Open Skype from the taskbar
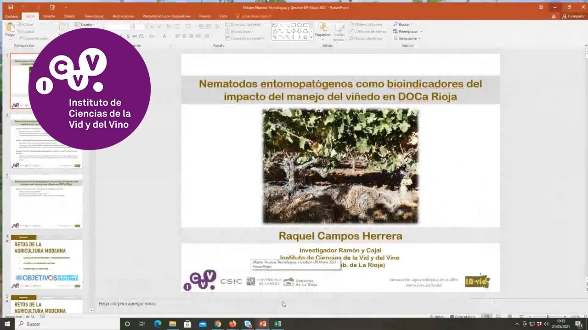 pyautogui.click(x=248, y=324)
